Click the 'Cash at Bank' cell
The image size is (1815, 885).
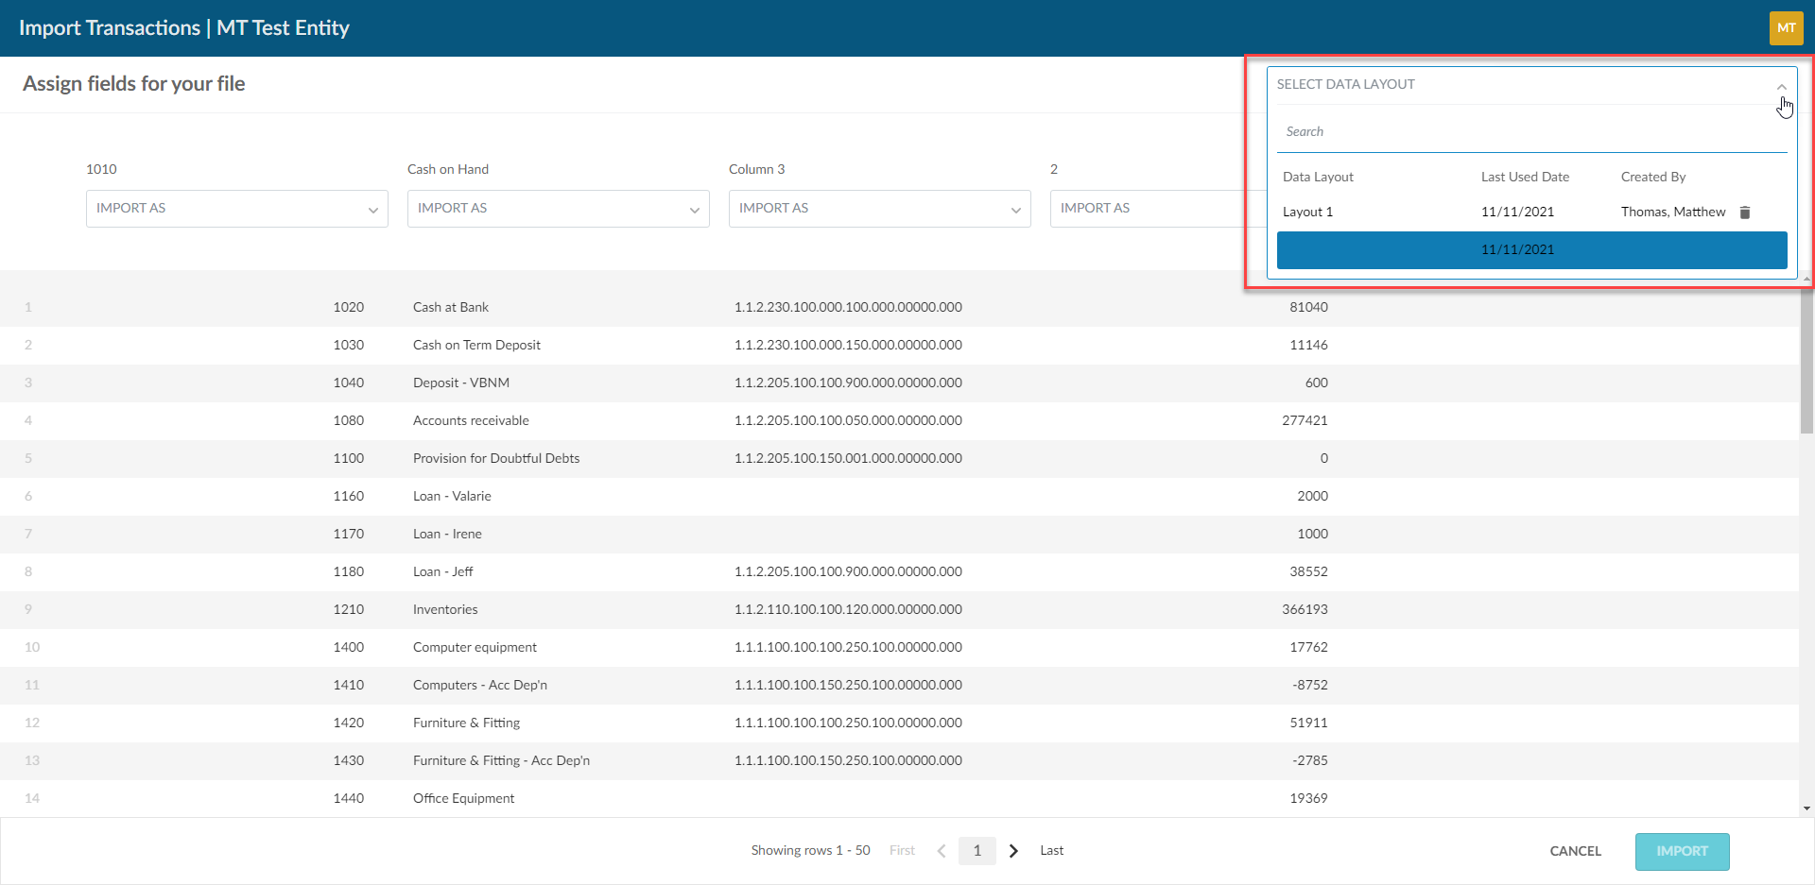(x=451, y=308)
